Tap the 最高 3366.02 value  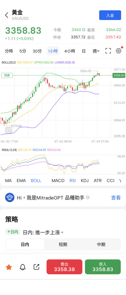coord(114,30)
